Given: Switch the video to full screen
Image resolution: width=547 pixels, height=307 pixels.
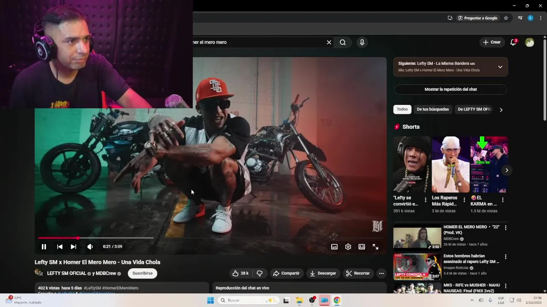Looking at the screenshot, I should coord(375,246).
